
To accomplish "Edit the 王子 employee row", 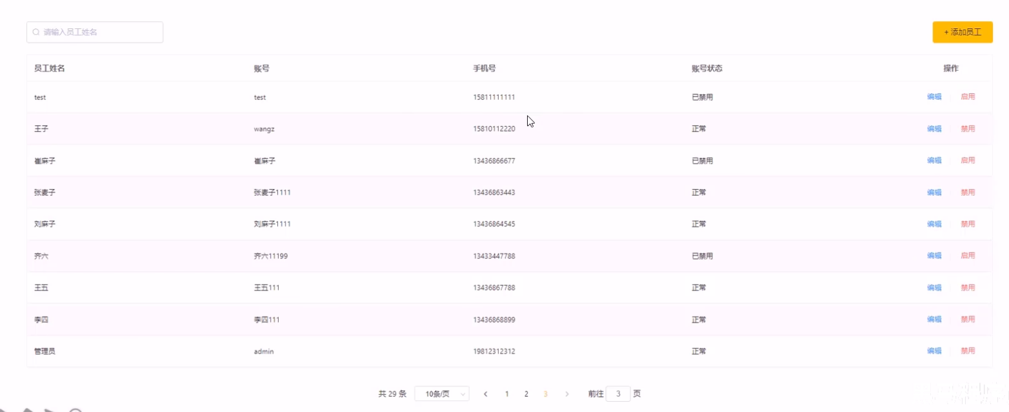I will [934, 129].
